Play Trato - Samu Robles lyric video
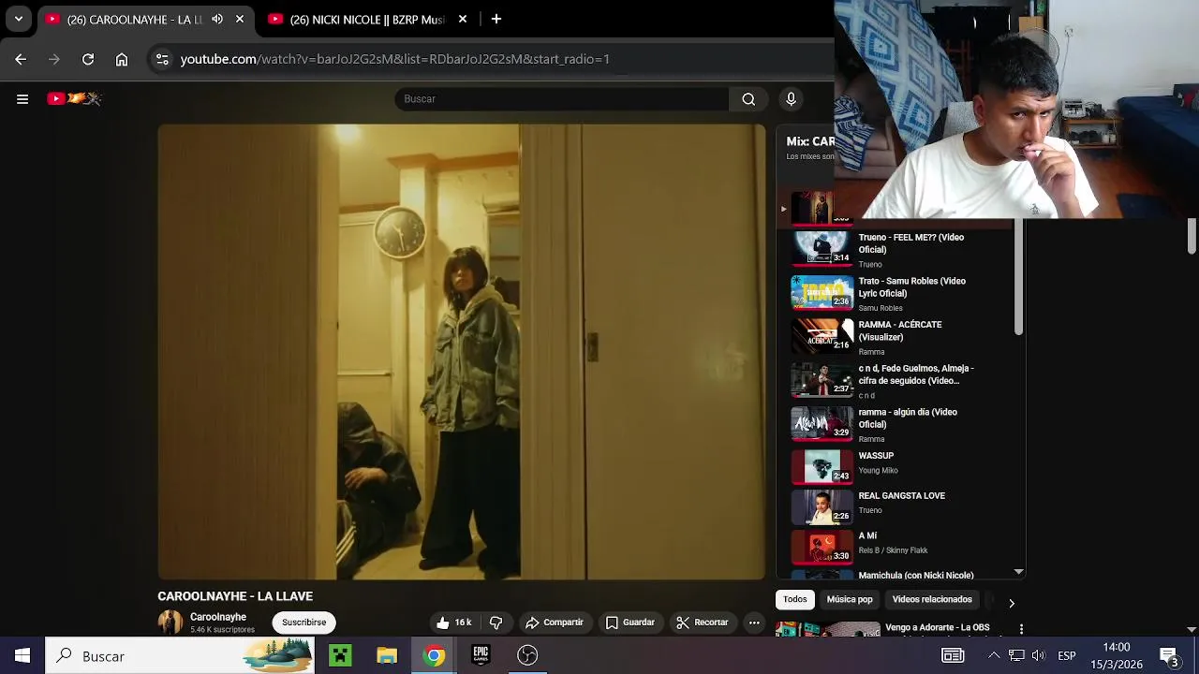The width and height of the screenshot is (1199, 674). coord(899,293)
